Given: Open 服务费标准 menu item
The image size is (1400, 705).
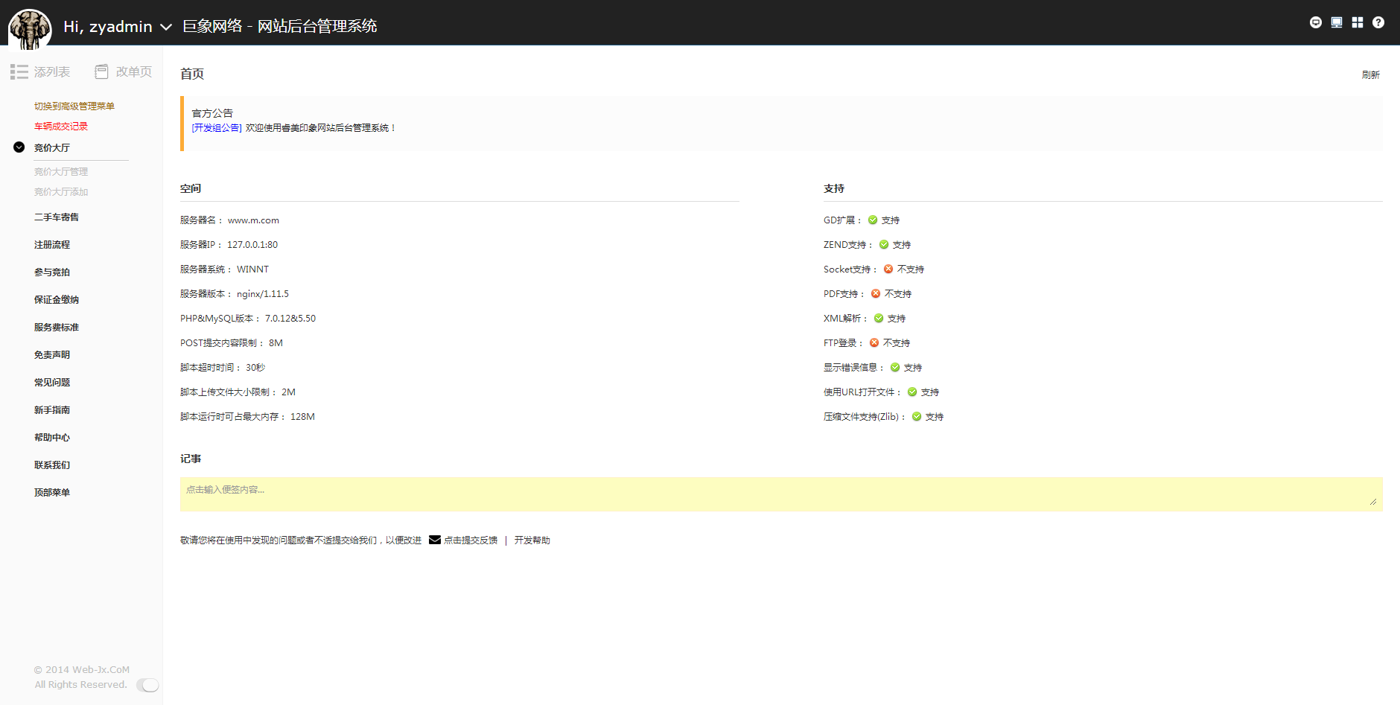Looking at the screenshot, I should point(57,328).
